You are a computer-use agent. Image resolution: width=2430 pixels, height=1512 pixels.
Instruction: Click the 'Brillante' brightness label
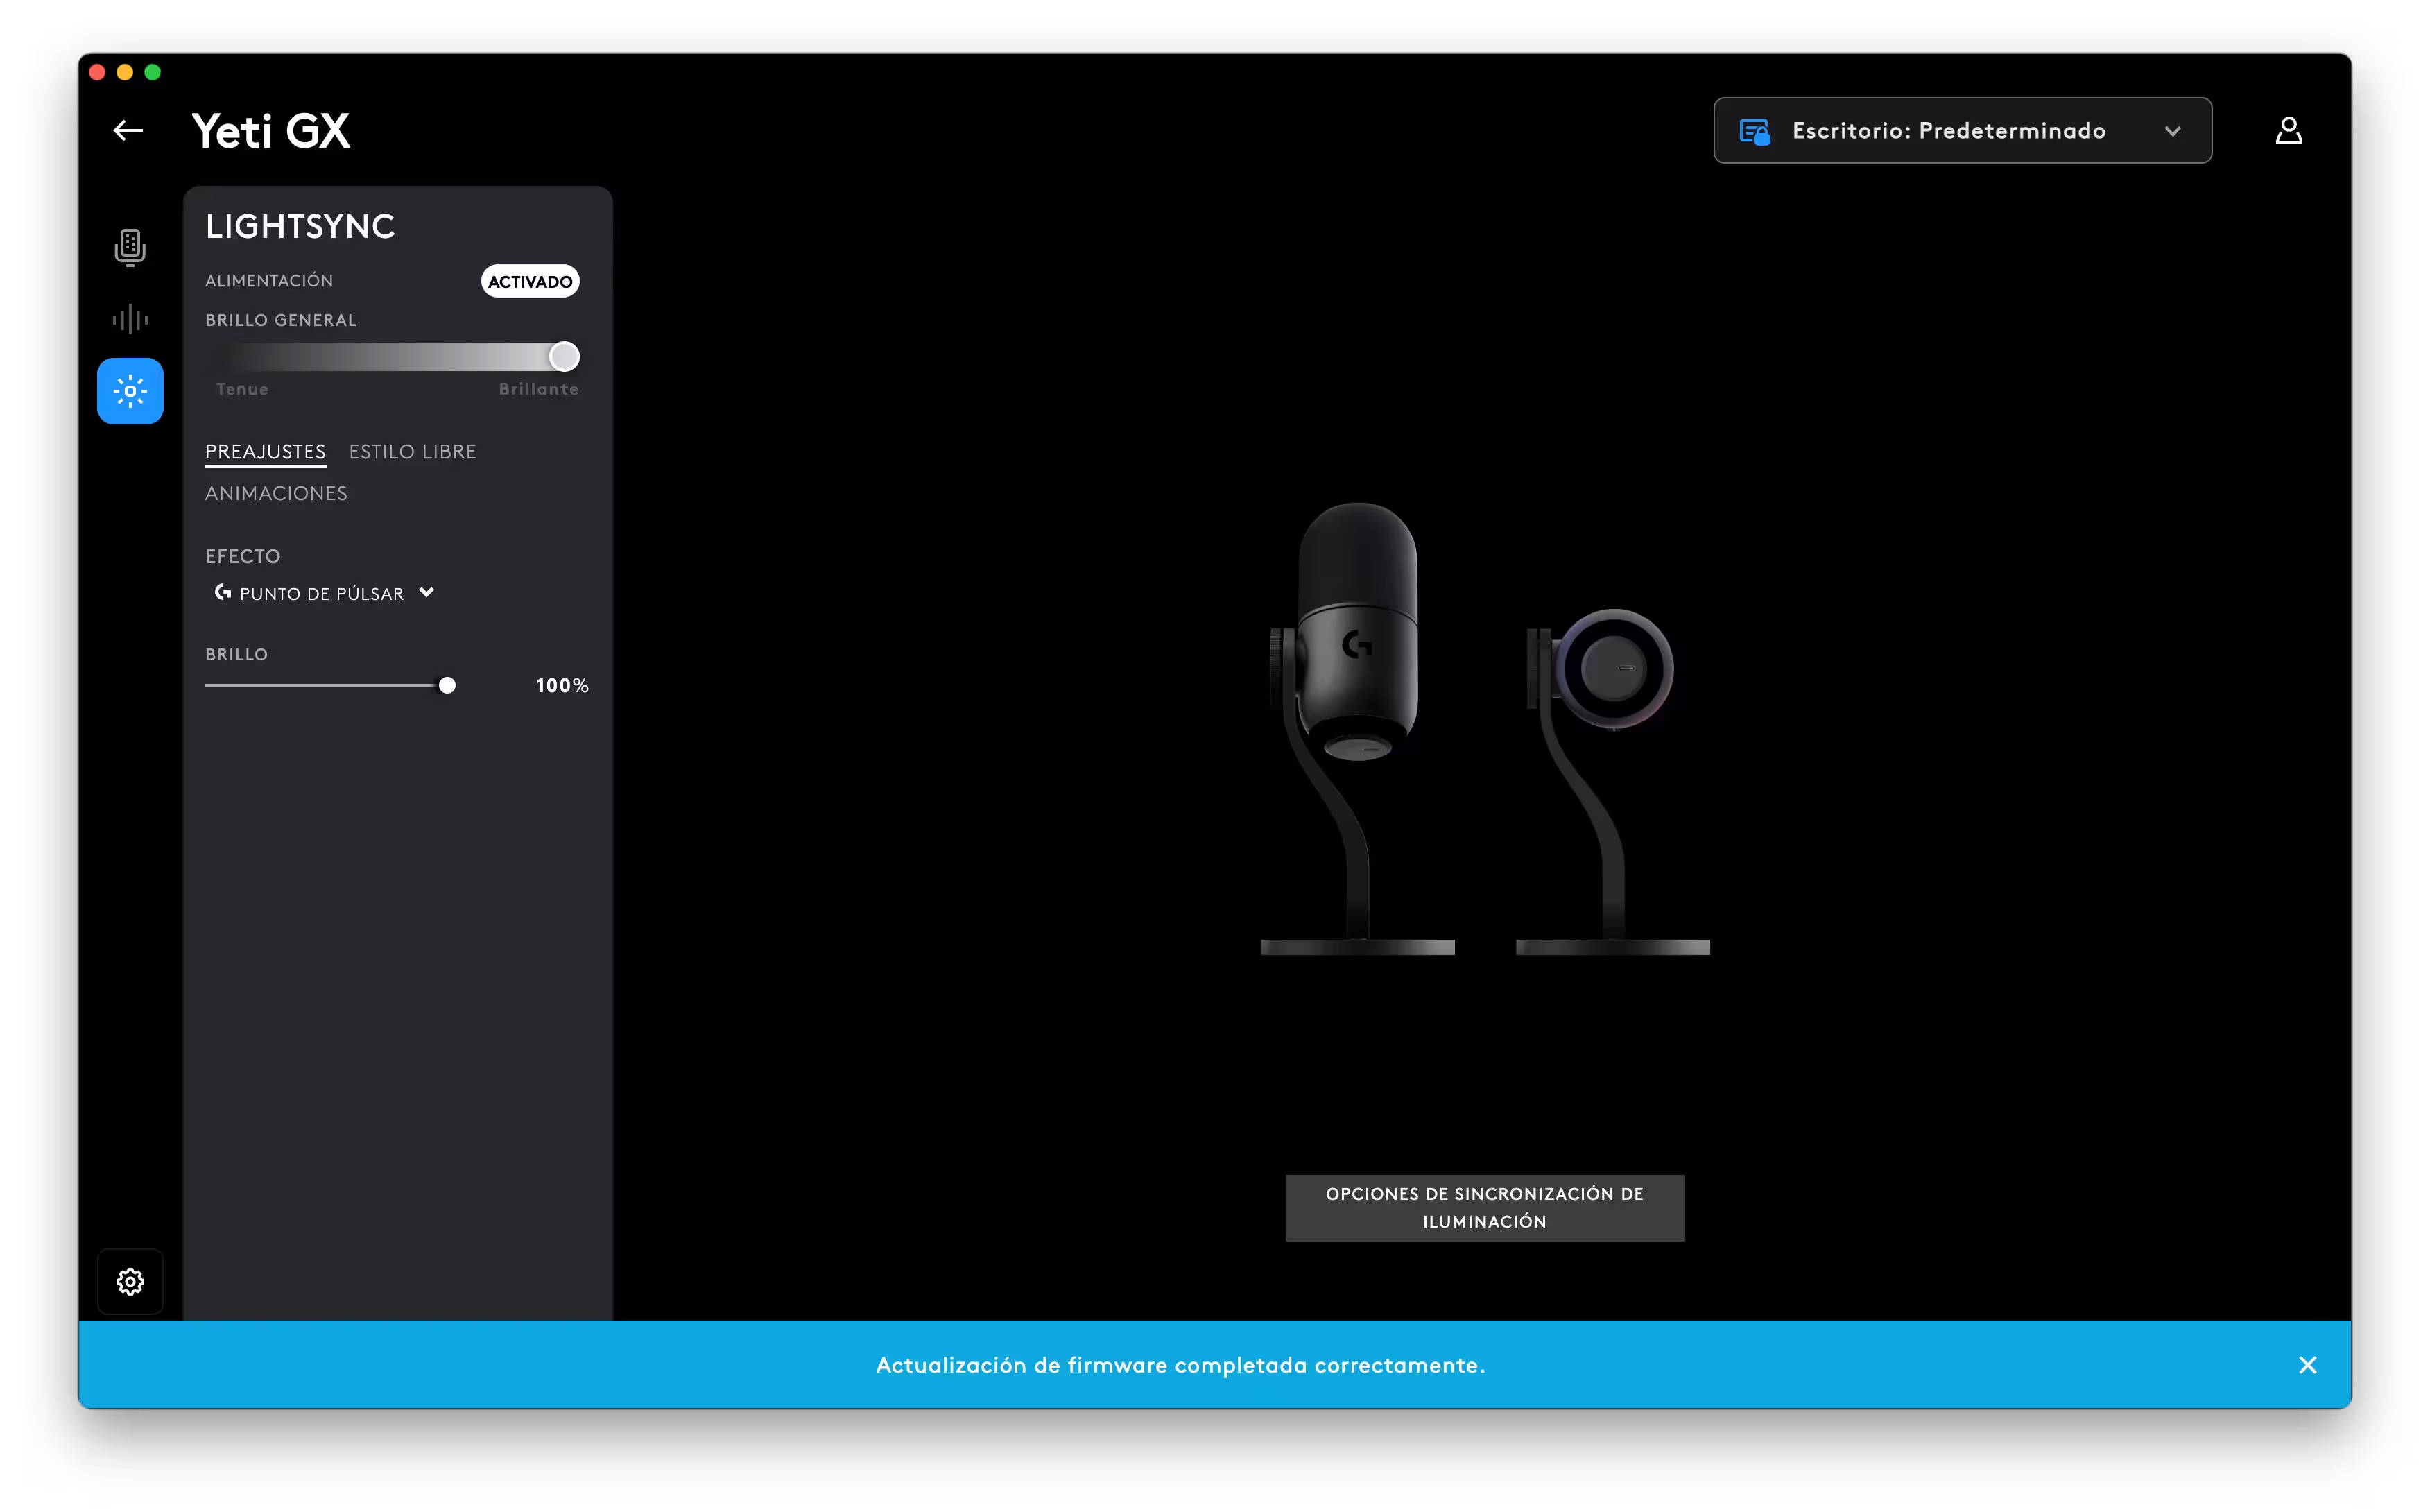pyautogui.click(x=537, y=389)
